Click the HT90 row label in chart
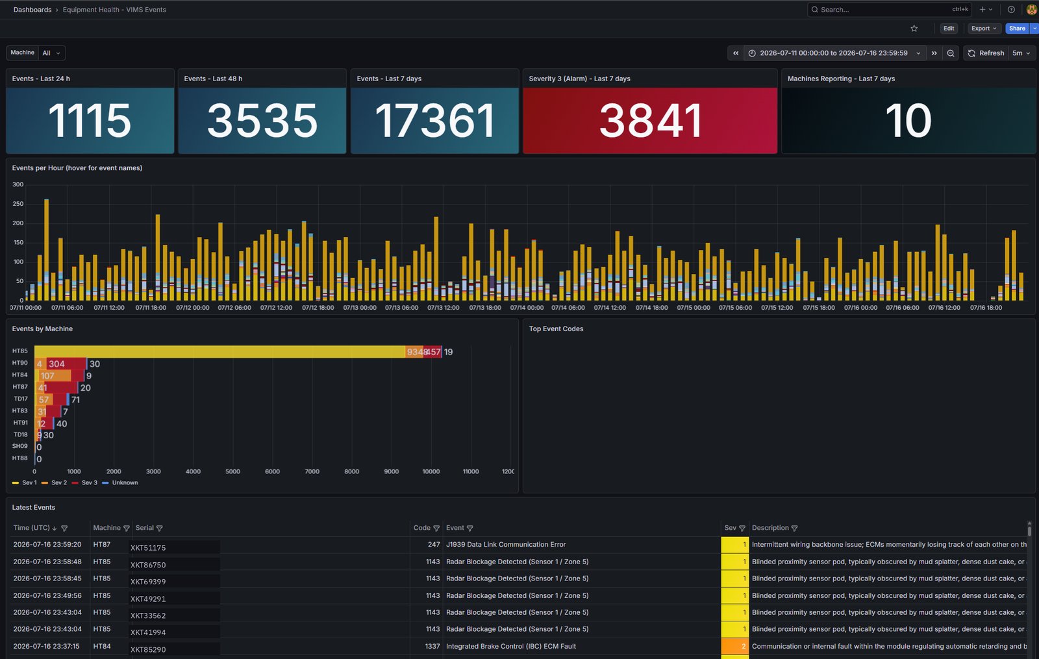 coord(20,363)
